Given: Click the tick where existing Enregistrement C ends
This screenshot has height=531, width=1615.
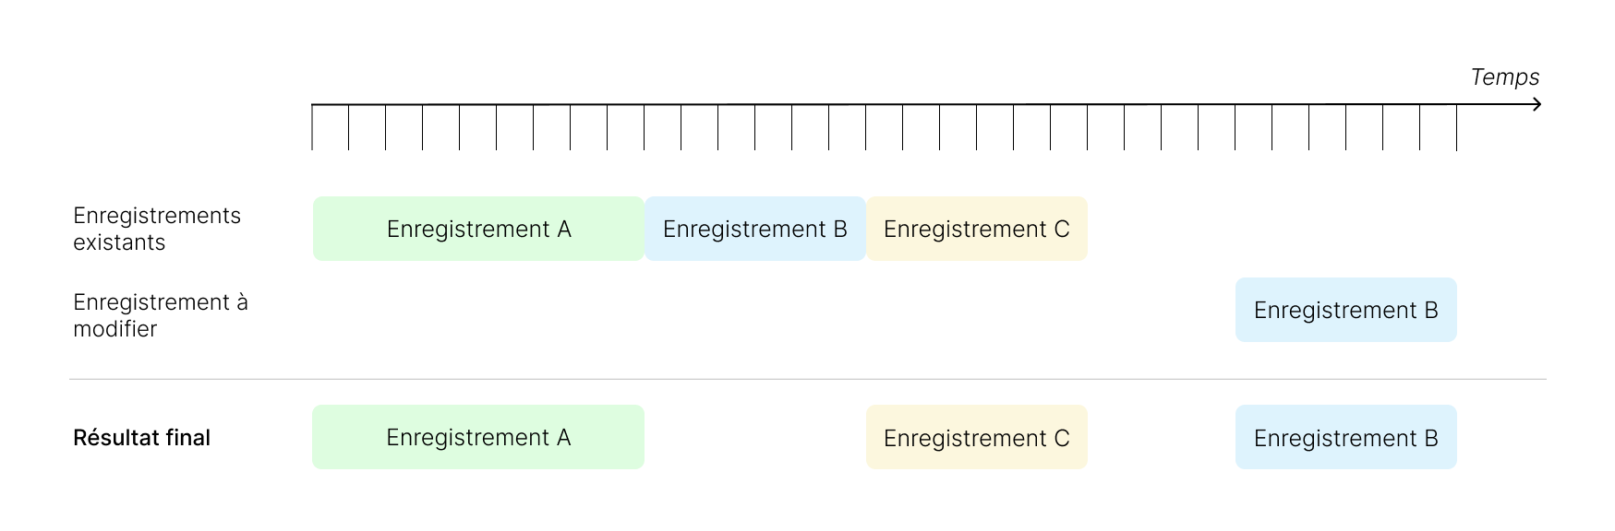Looking at the screenshot, I should click(x=1088, y=127).
